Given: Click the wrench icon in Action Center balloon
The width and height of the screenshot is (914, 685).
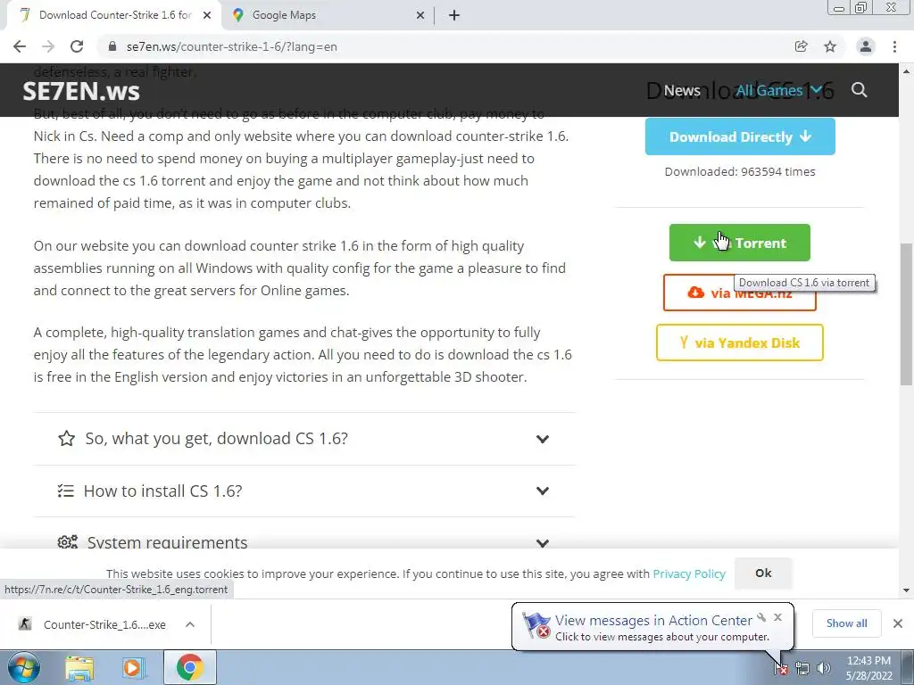Looking at the screenshot, I should 761,617.
